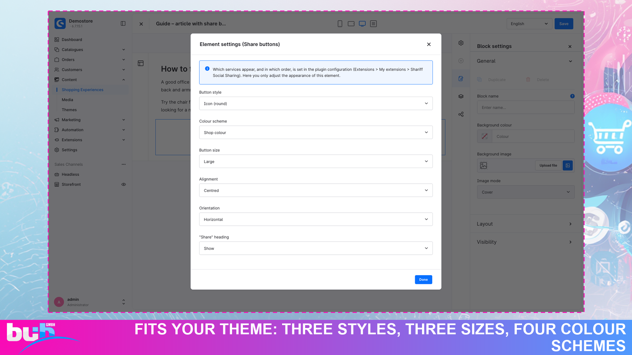
Task: Open the Button style dropdown
Action: point(316,104)
